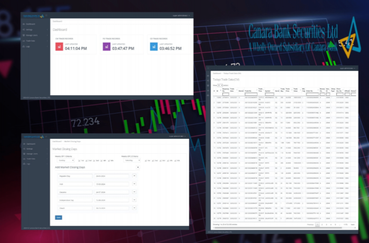Open the Saturday dropdown for Weekly Off 2
The image size is (369, 243).
(132, 160)
